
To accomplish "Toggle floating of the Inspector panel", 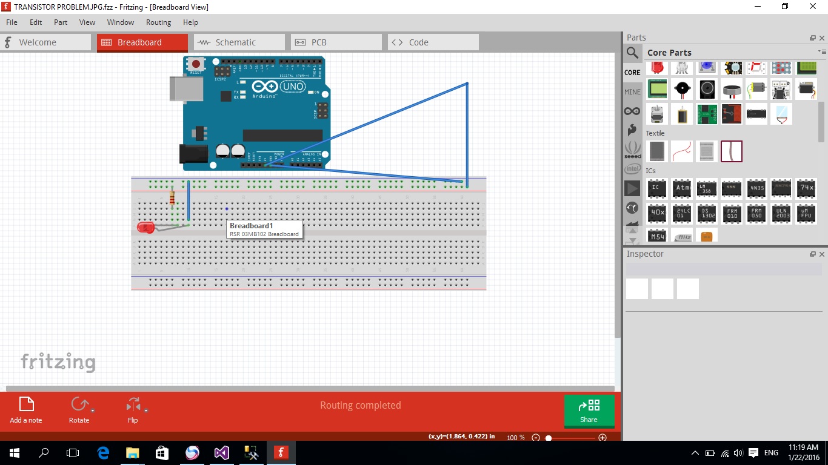I will click(812, 254).
